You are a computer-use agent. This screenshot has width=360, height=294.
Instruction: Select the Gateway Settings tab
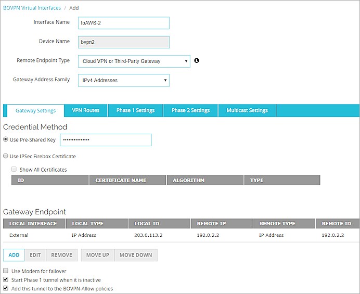point(35,110)
